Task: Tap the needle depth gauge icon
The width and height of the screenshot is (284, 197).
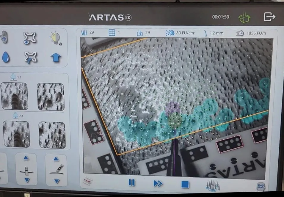Action: (x=26, y=171)
